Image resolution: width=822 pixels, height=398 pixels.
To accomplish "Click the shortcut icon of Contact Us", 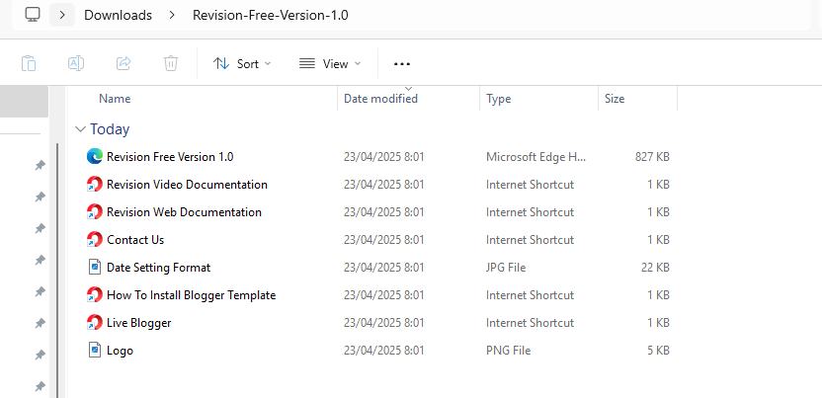I will [x=95, y=240].
